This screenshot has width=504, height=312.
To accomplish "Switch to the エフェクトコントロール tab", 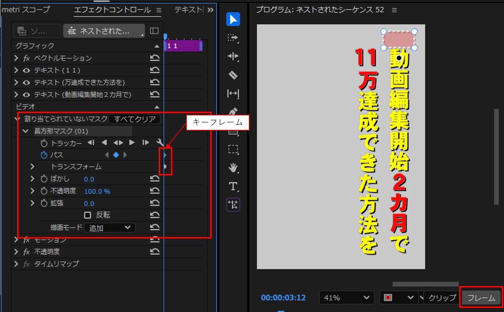I will click(112, 10).
